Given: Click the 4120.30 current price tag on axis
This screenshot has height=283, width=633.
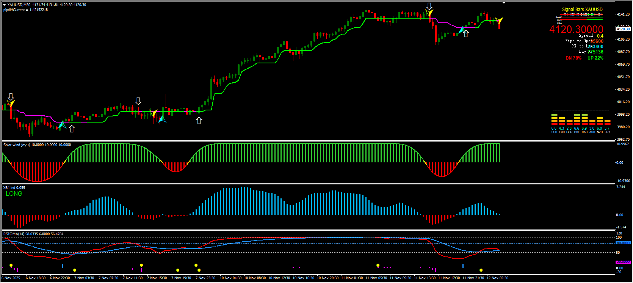Looking at the screenshot, I should coord(623,29).
